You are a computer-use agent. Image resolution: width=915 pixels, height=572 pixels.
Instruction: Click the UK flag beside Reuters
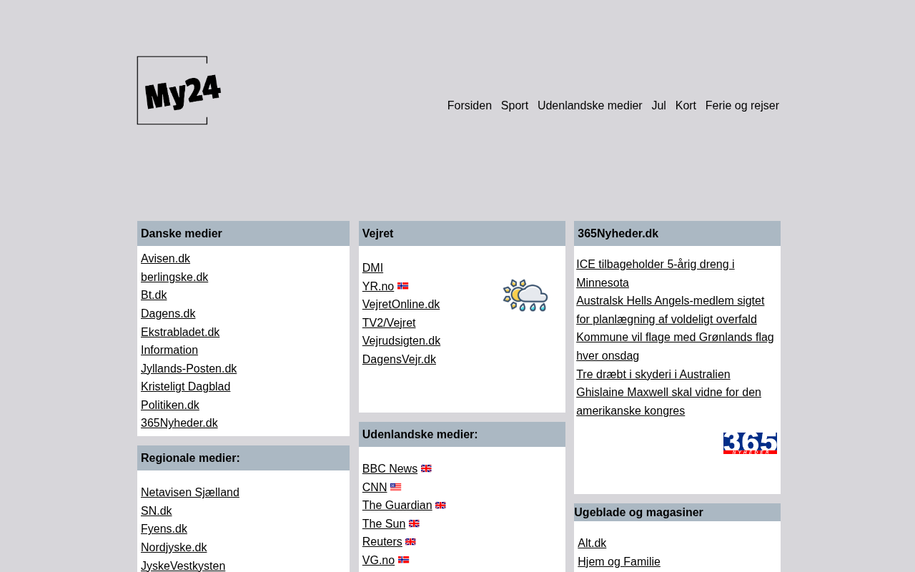pos(410,541)
